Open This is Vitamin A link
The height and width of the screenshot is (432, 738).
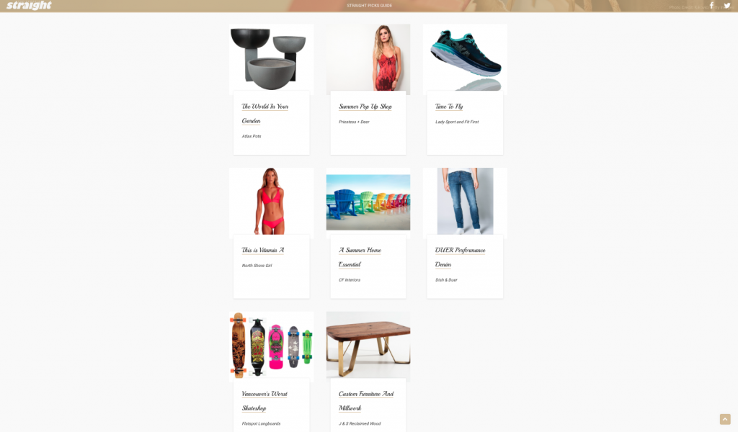(262, 250)
